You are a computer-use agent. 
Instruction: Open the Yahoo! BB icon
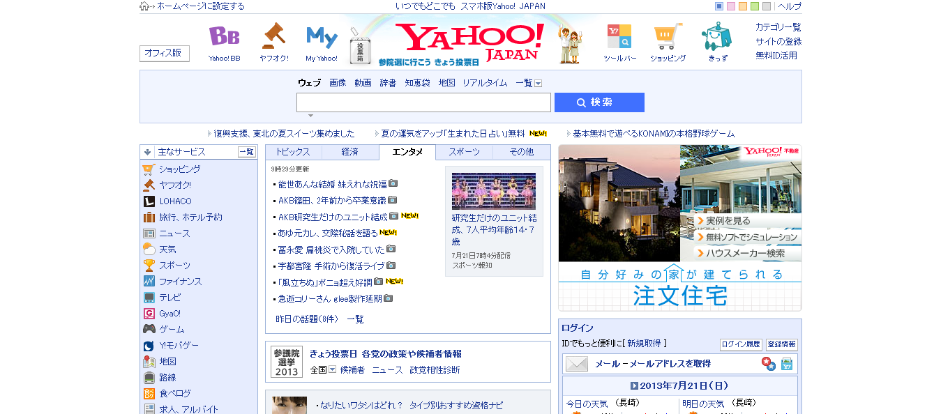coord(224,36)
